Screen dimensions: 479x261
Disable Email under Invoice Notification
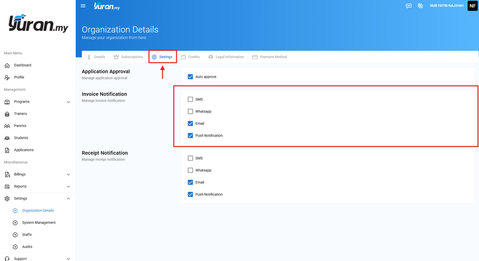pos(190,124)
